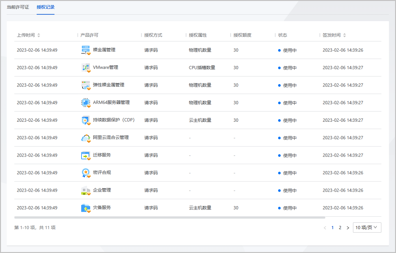Switch to the 当前许可证 tab
This screenshot has height=253, width=396.
[x=18, y=7]
